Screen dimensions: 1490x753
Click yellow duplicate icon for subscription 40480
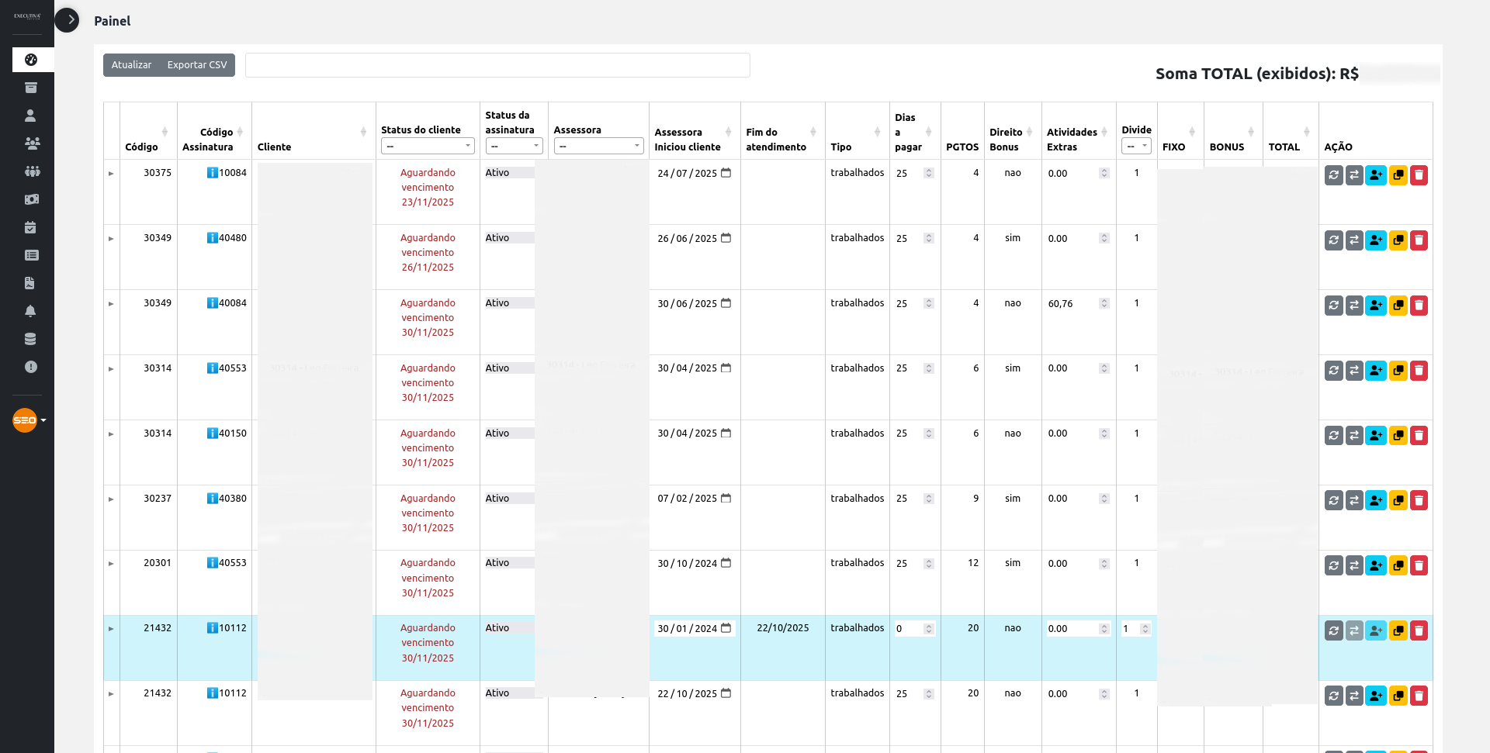(x=1398, y=240)
